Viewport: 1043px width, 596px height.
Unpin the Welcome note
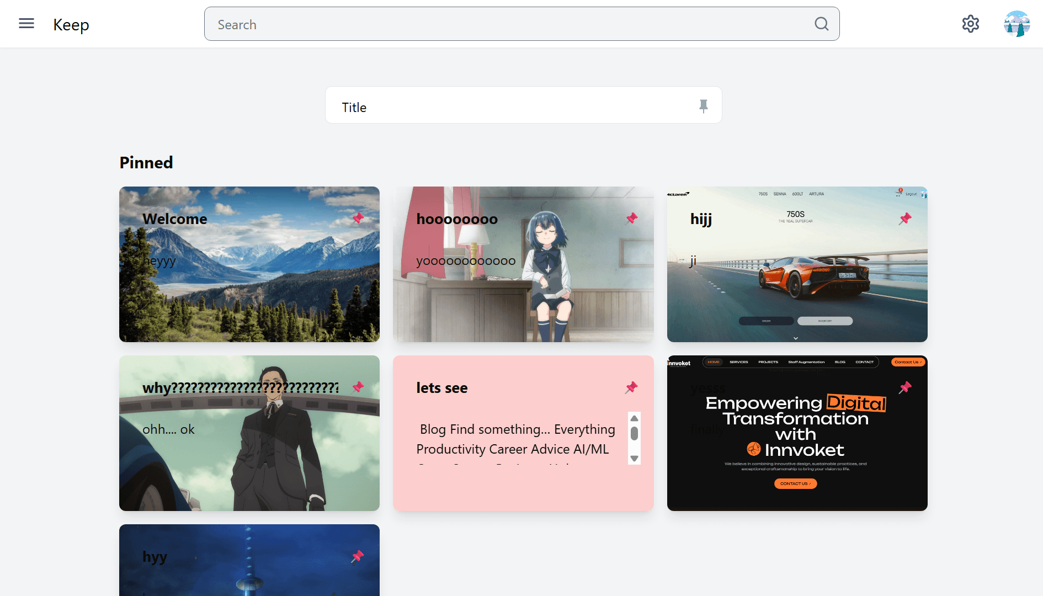pyautogui.click(x=358, y=219)
